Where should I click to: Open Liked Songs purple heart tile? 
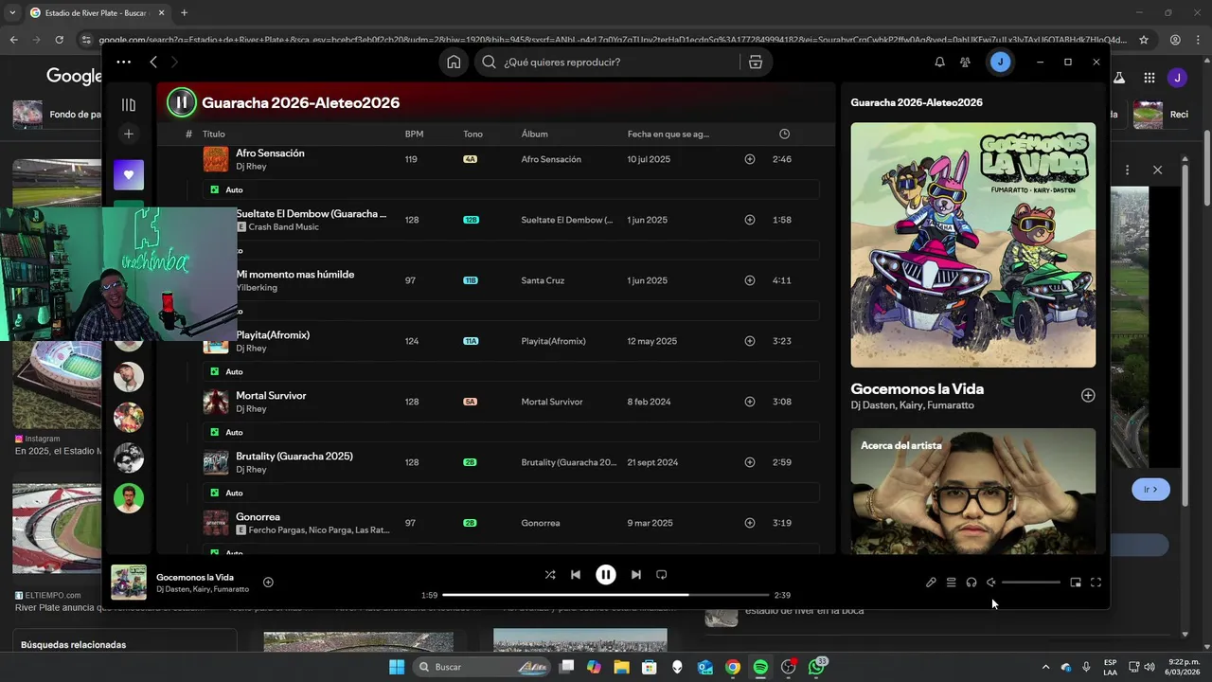coord(129,174)
